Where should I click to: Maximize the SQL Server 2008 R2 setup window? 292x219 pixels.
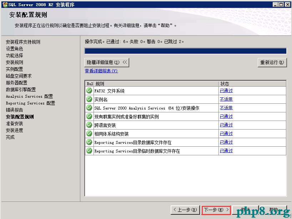coord(281,5)
